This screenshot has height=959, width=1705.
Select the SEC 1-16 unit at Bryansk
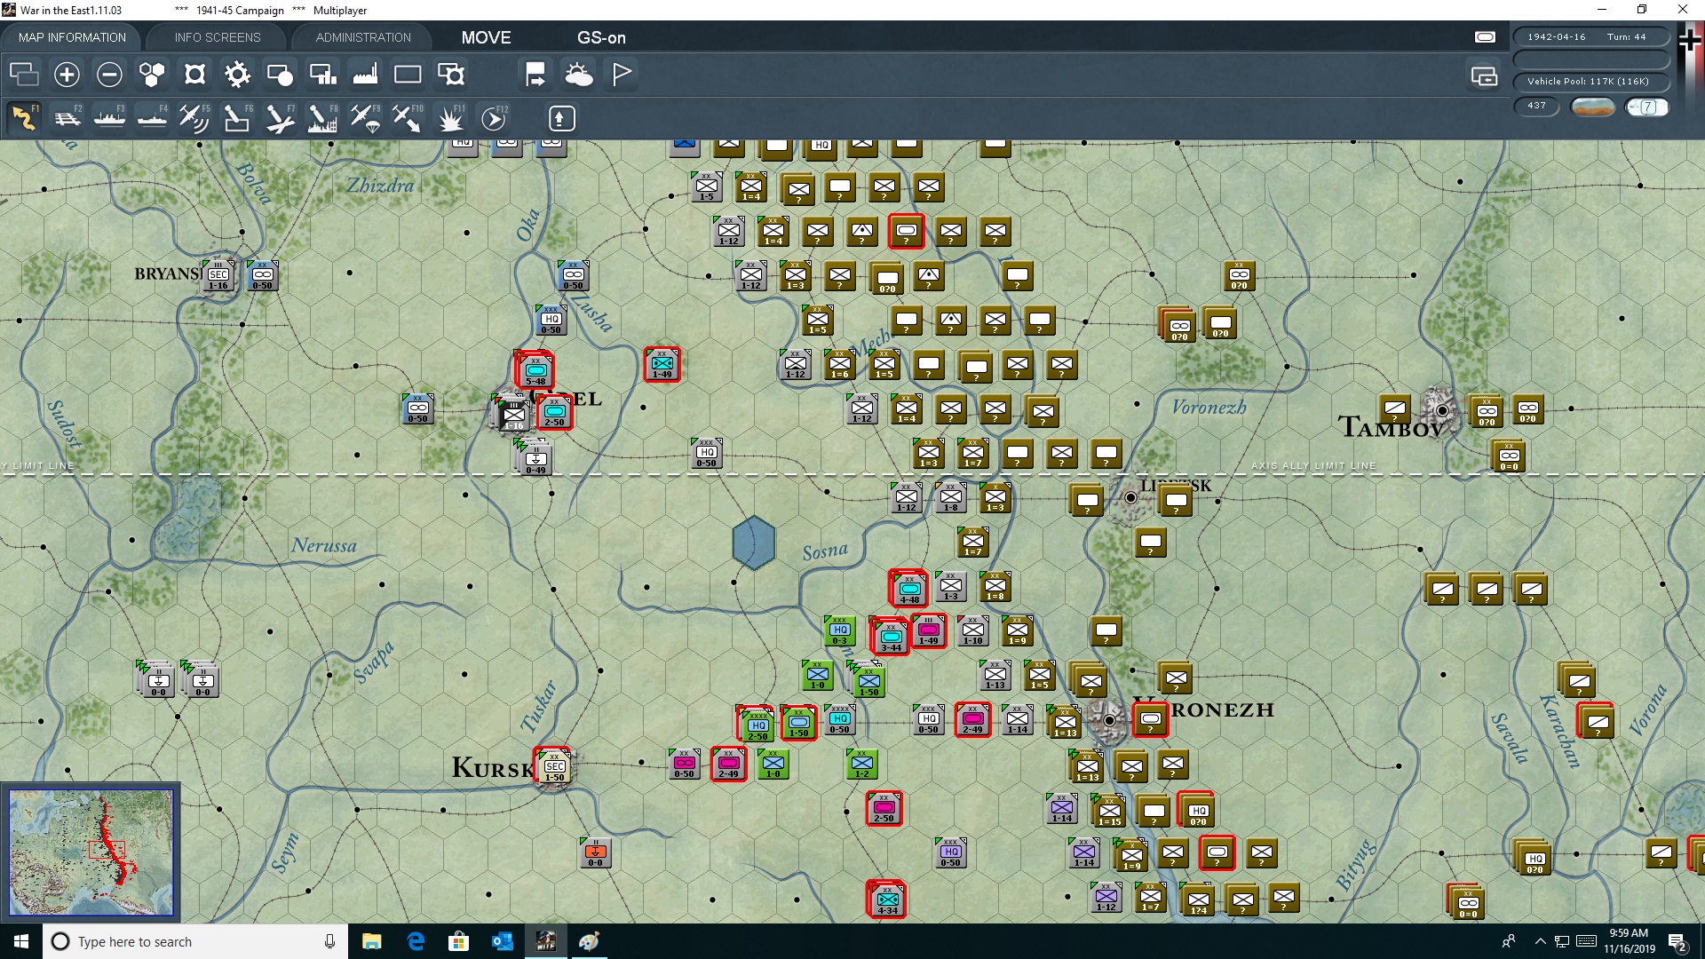tap(218, 275)
